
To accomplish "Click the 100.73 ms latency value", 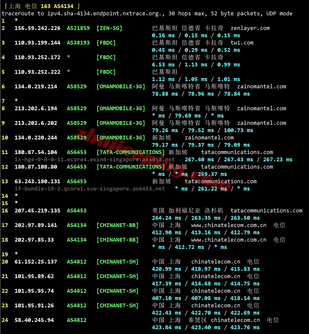I will (x=239, y=130).
